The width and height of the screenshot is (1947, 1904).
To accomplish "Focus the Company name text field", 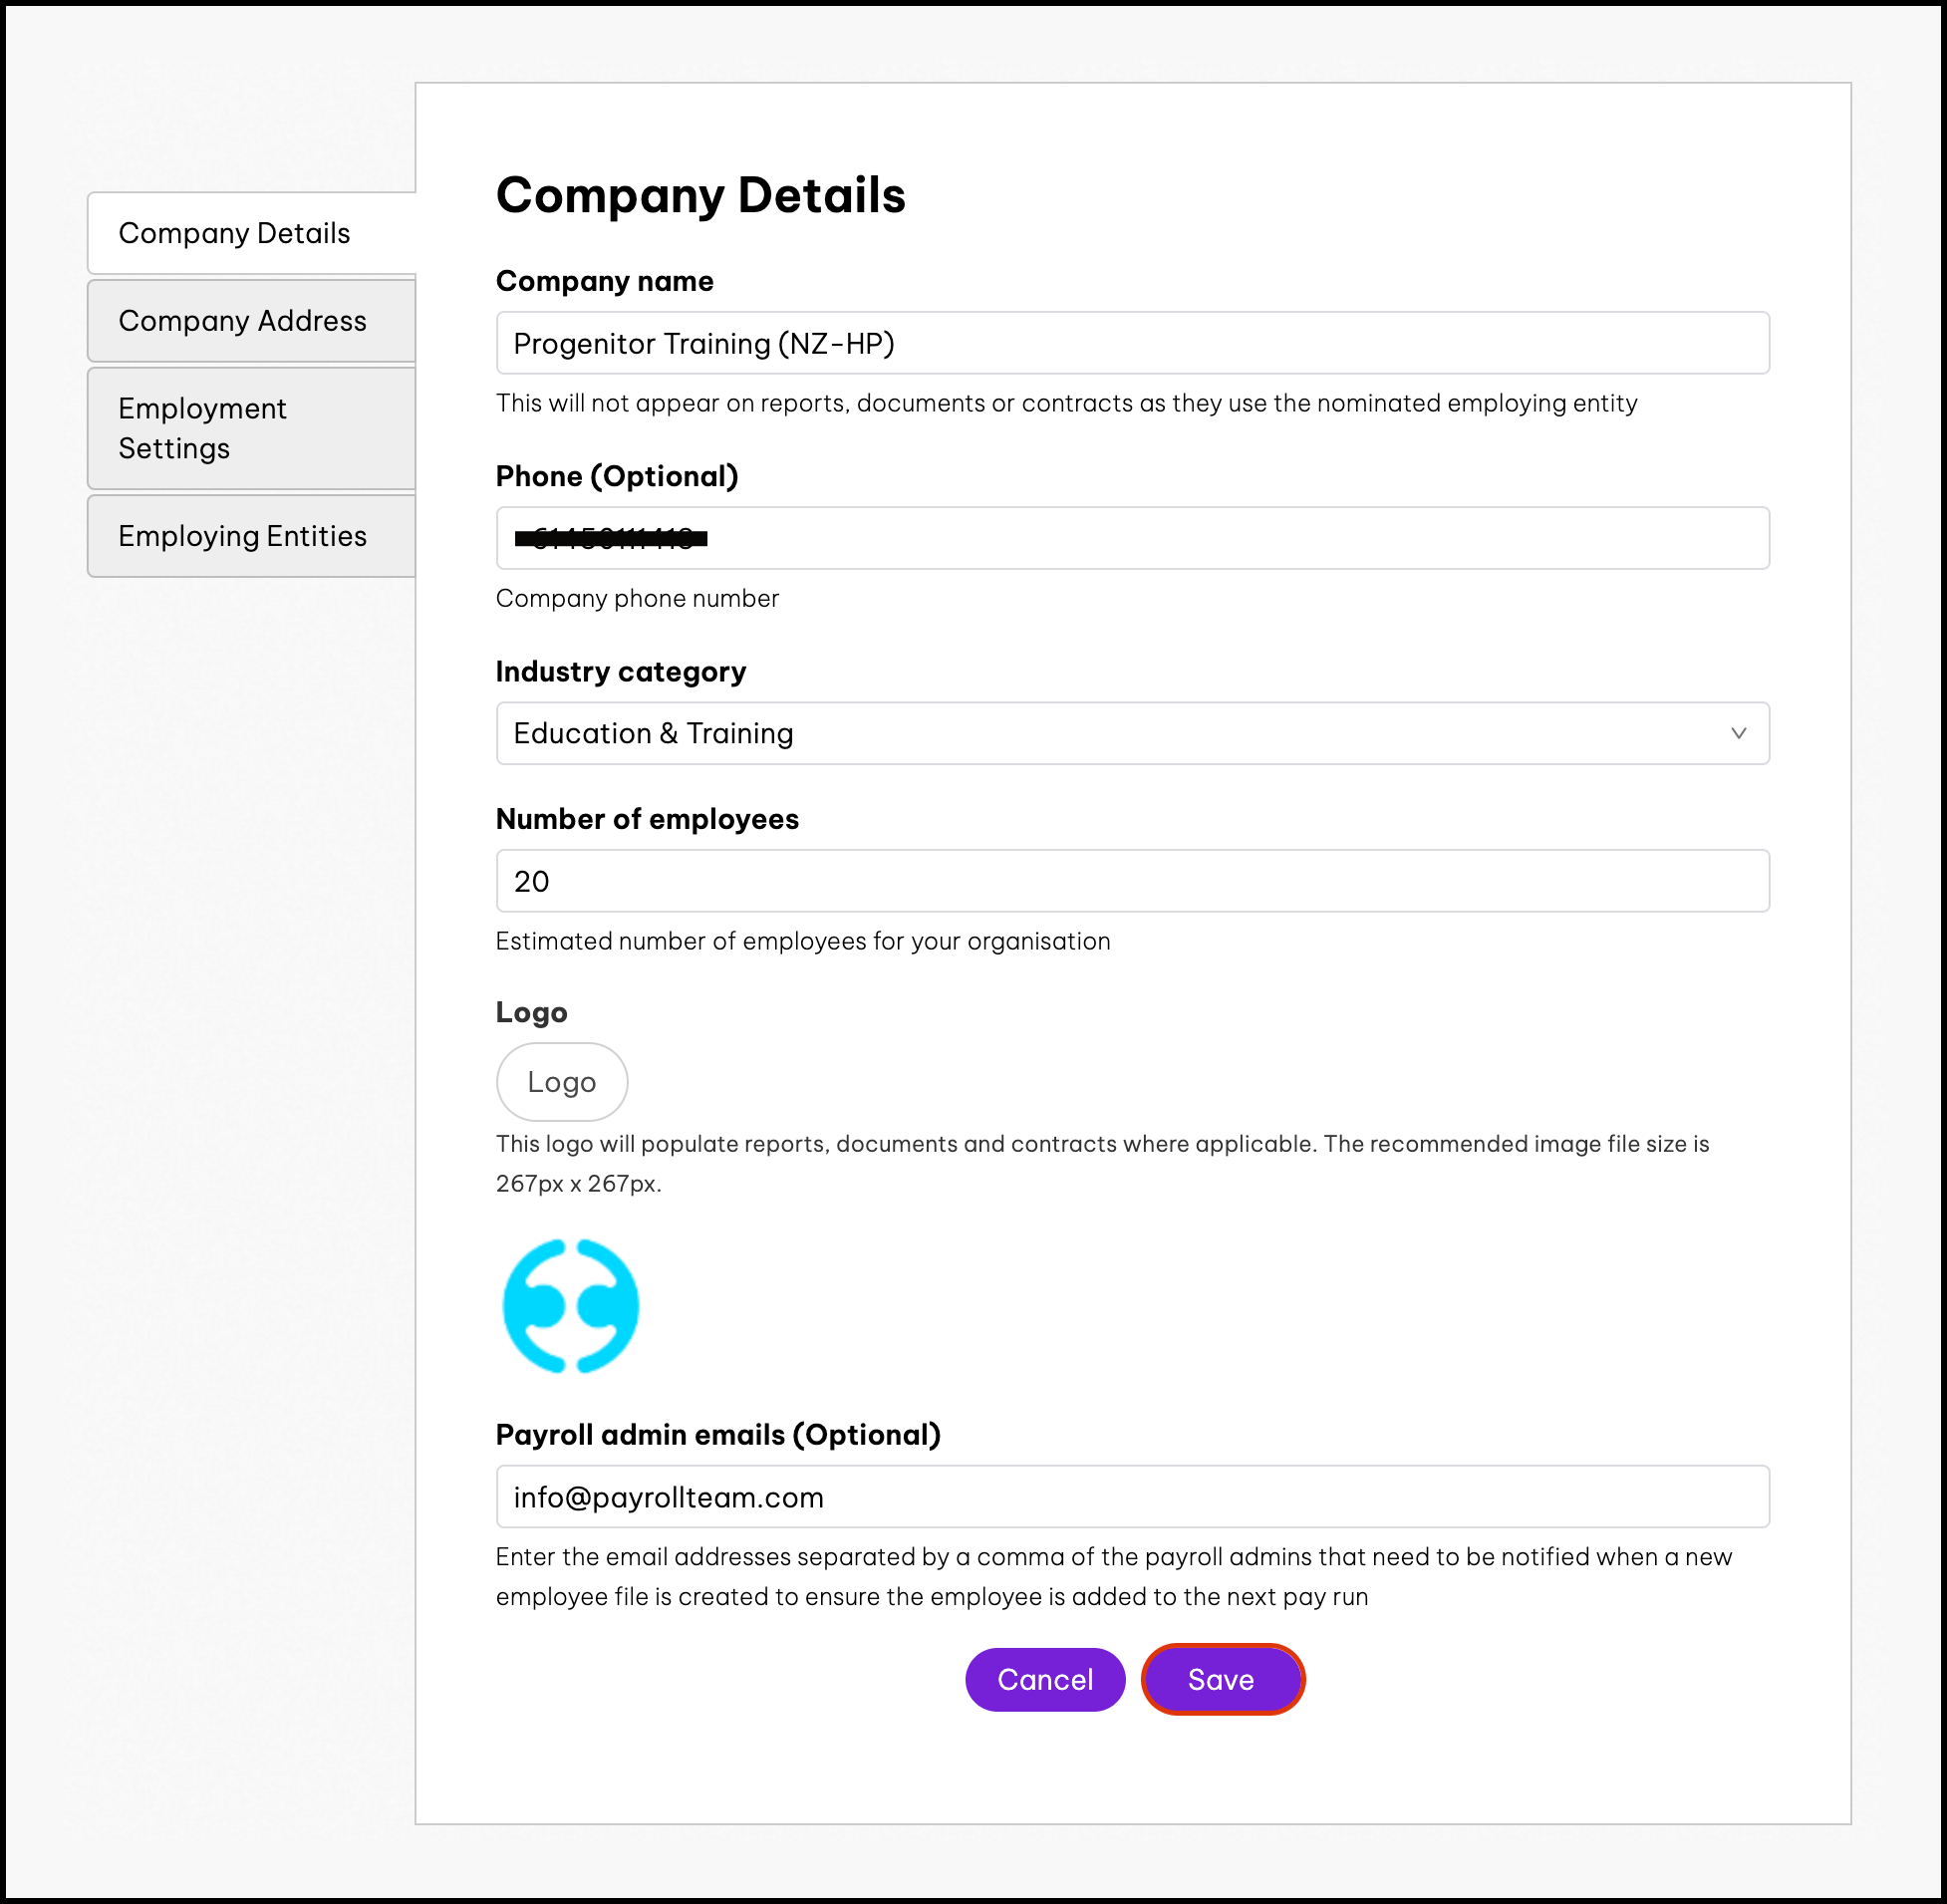I will tap(1132, 343).
